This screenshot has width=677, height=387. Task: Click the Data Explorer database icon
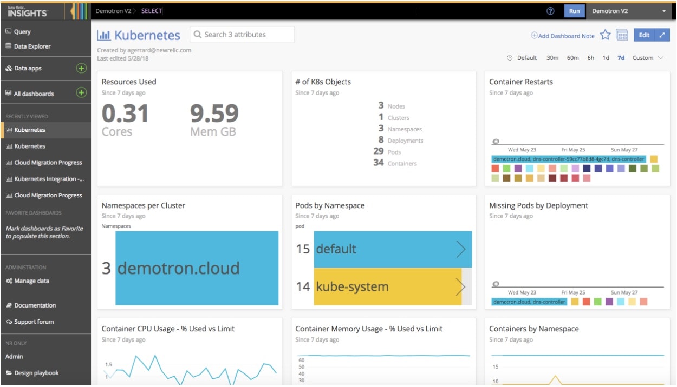8,46
